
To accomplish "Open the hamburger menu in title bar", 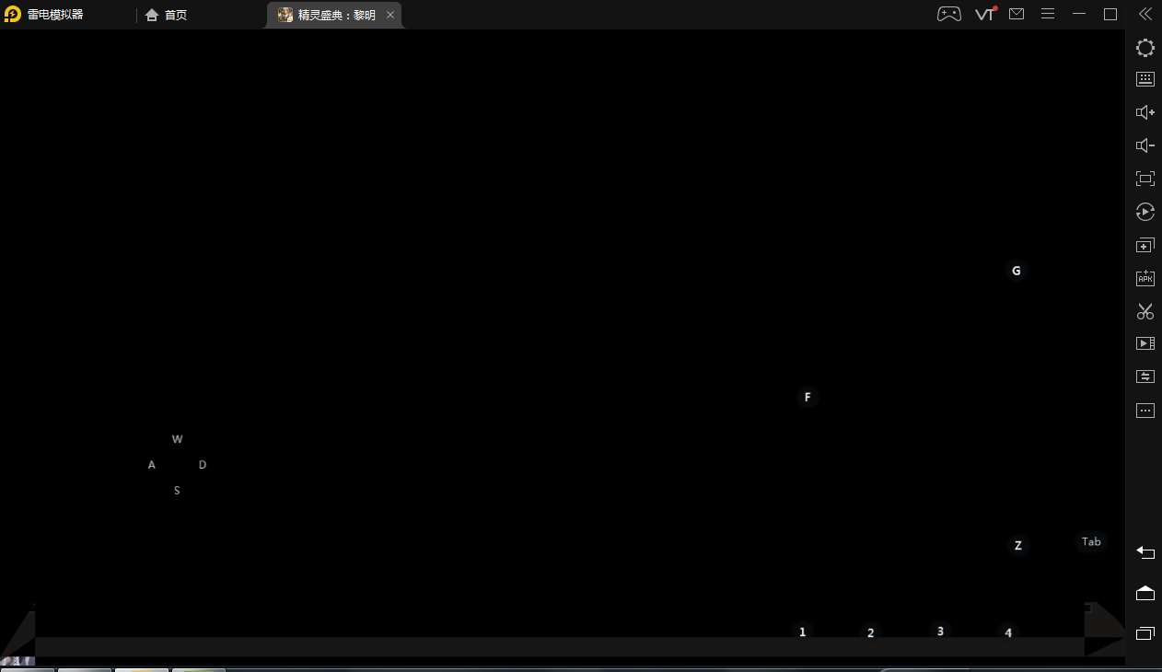I will pyautogui.click(x=1048, y=14).
